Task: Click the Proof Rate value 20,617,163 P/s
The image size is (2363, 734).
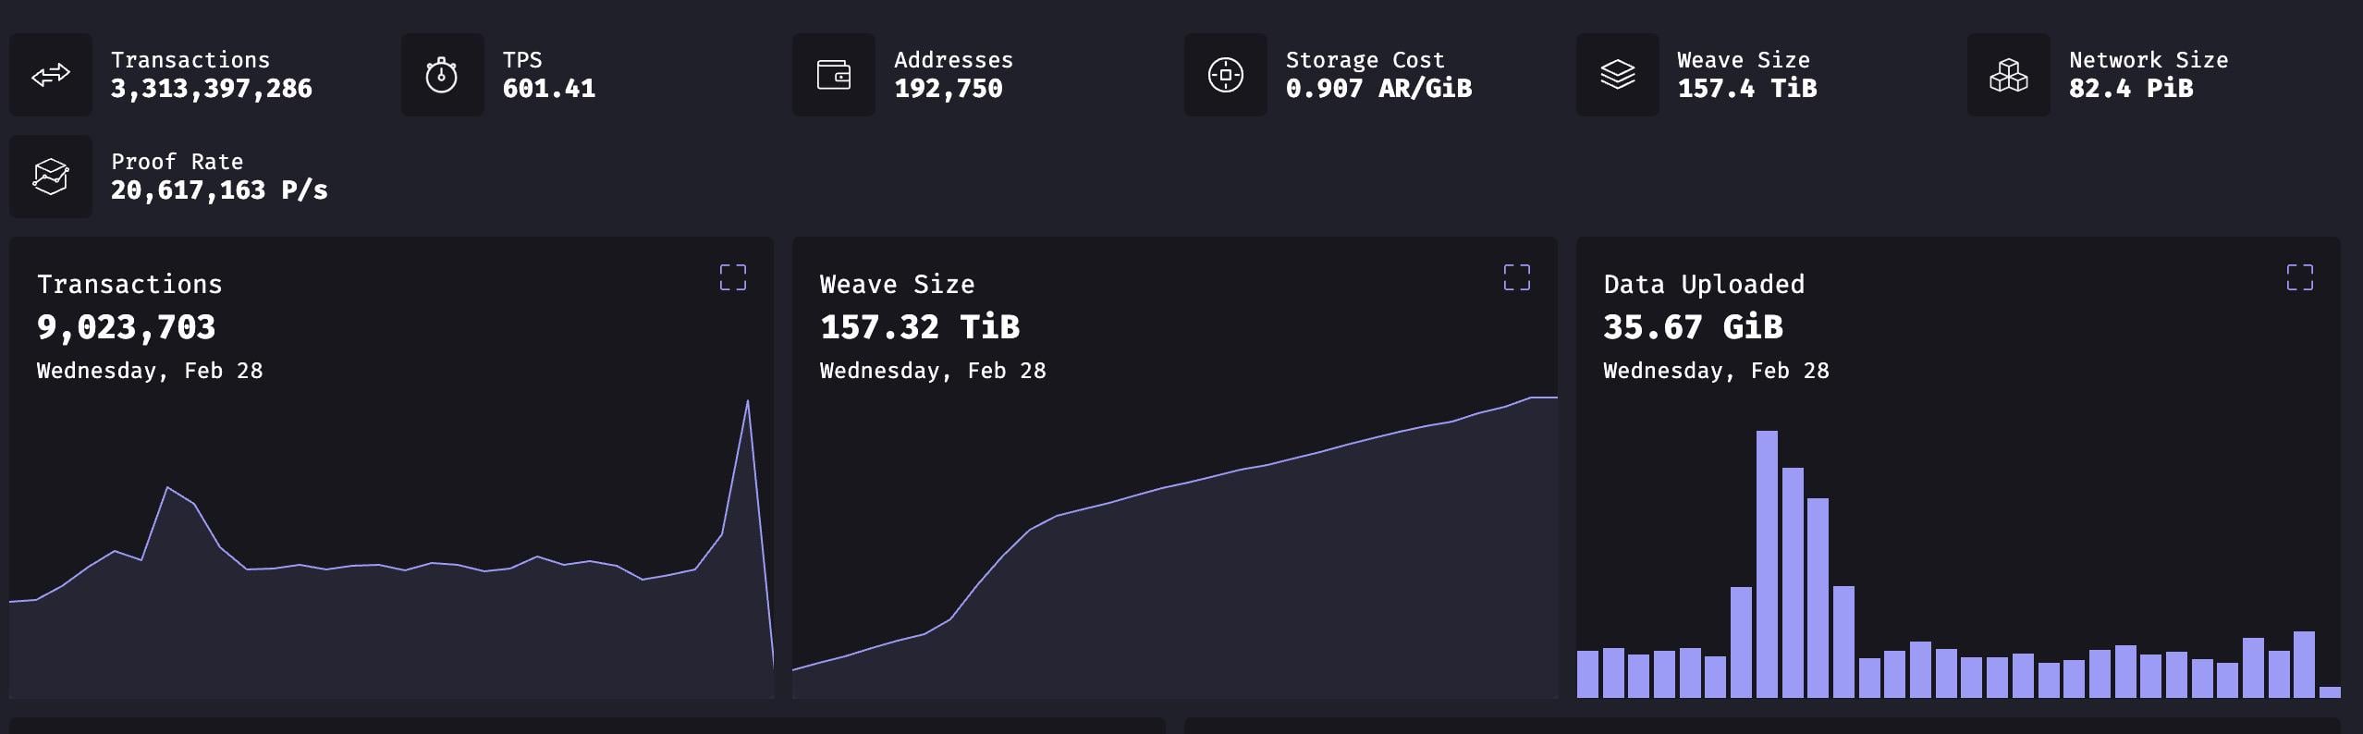Action: (x=219, y=190)
